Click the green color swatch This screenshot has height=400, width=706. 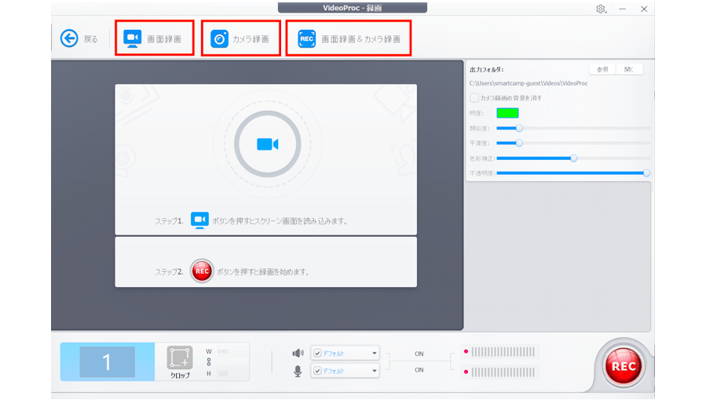click(x=507, y=113)
